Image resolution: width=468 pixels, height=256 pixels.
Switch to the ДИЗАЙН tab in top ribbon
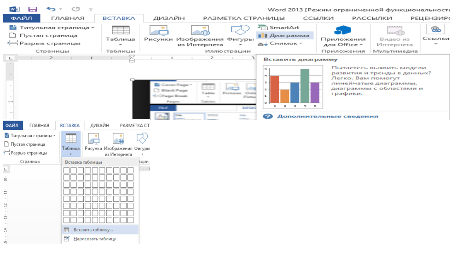click(x=169, y=18)
